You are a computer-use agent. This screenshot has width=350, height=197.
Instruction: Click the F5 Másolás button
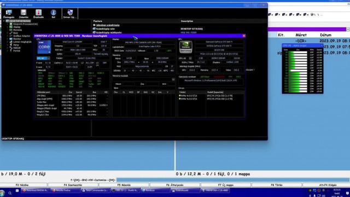124,185
